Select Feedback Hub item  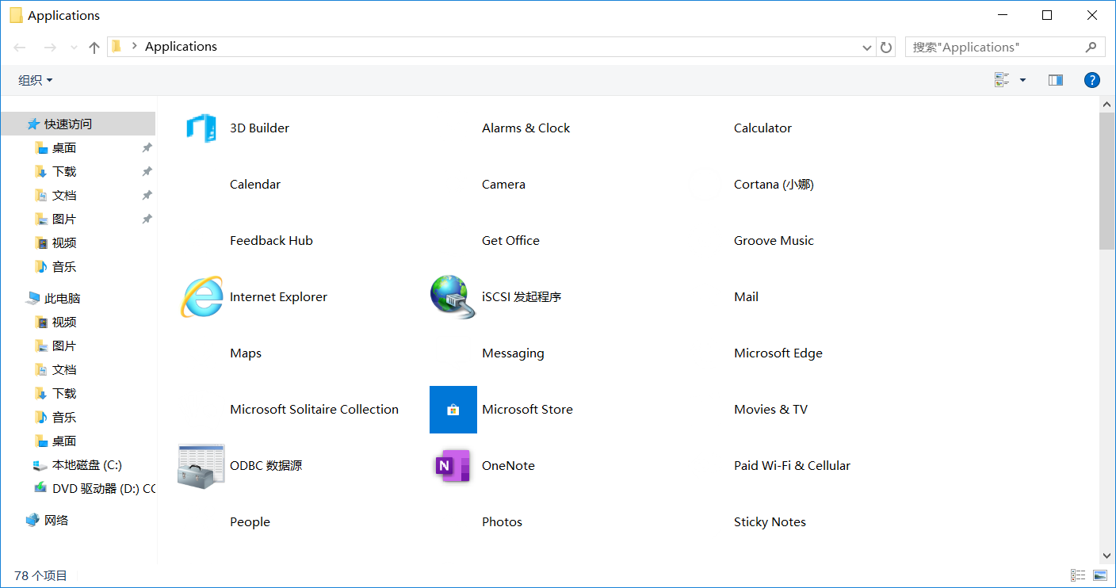[x=271, y=241]
